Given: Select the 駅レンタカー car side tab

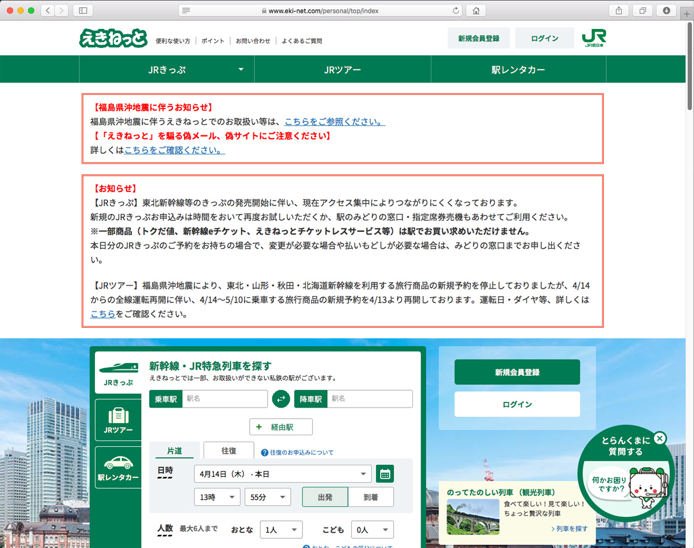Looking at the screenshot, I should tap(118, 468).
